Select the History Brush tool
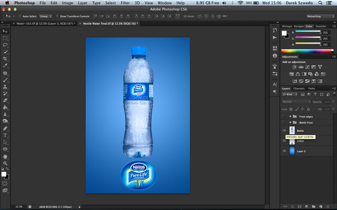Viewport: 337px width, 210px height. point(5,94)
